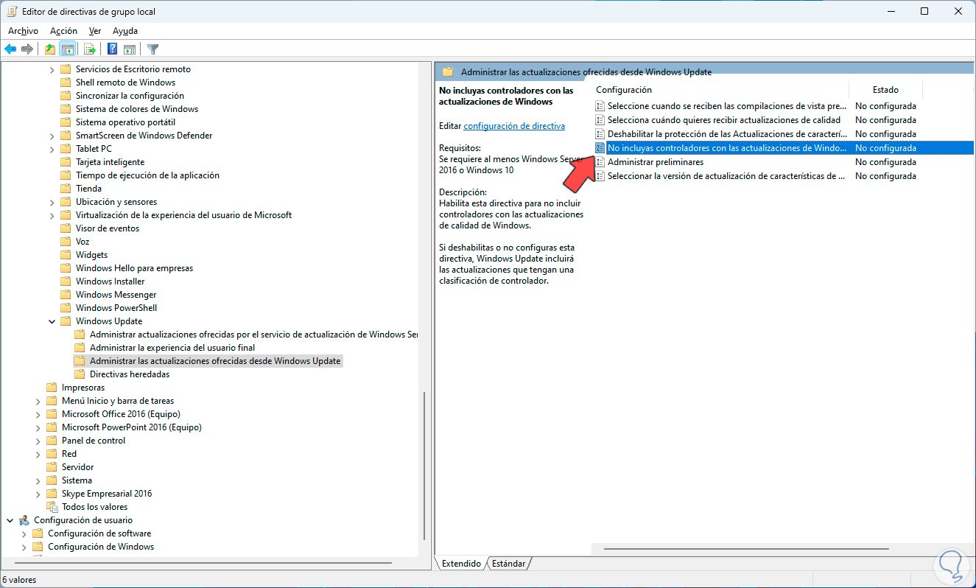Select 'Sincronizar la configuración' tree item
Image resolution: width=976 pixels, height=588 pixels.
pyautogui.click(x=130, y=96)
